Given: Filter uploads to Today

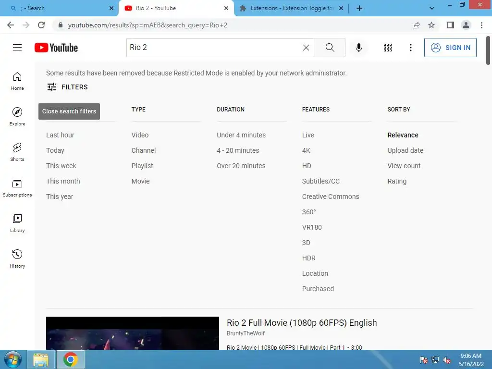Looking at the screenshot, I should coord(55,150).
